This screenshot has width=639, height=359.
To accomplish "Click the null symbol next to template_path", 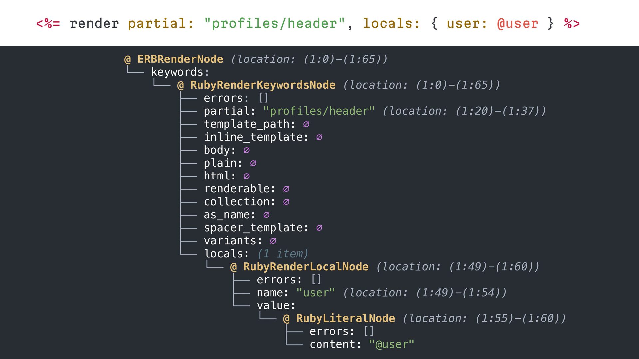I will pyautogui.click(x=306, y=124).
